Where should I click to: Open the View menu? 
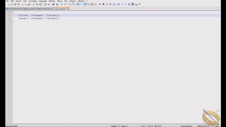(x=25, y=1)
